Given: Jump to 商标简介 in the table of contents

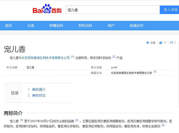Looking at the screenshot, I should [39, 89].
